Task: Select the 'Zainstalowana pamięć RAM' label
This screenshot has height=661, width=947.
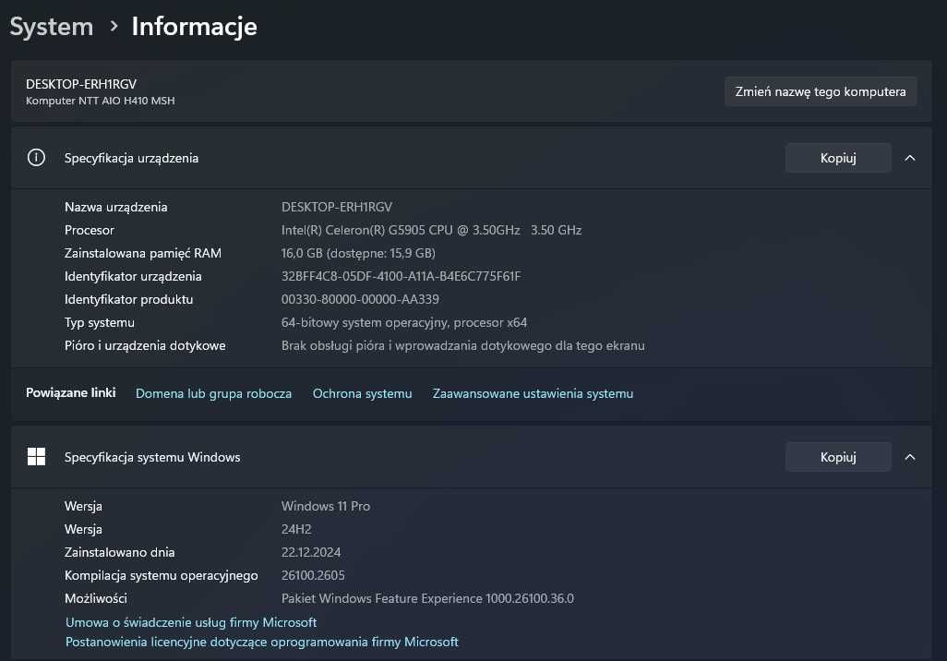Action: [142, 253]
